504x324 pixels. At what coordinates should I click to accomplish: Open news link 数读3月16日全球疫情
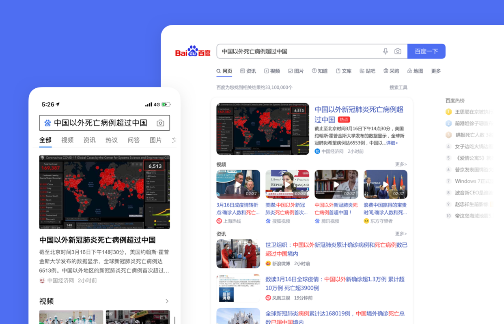click(x=335, y=283)
